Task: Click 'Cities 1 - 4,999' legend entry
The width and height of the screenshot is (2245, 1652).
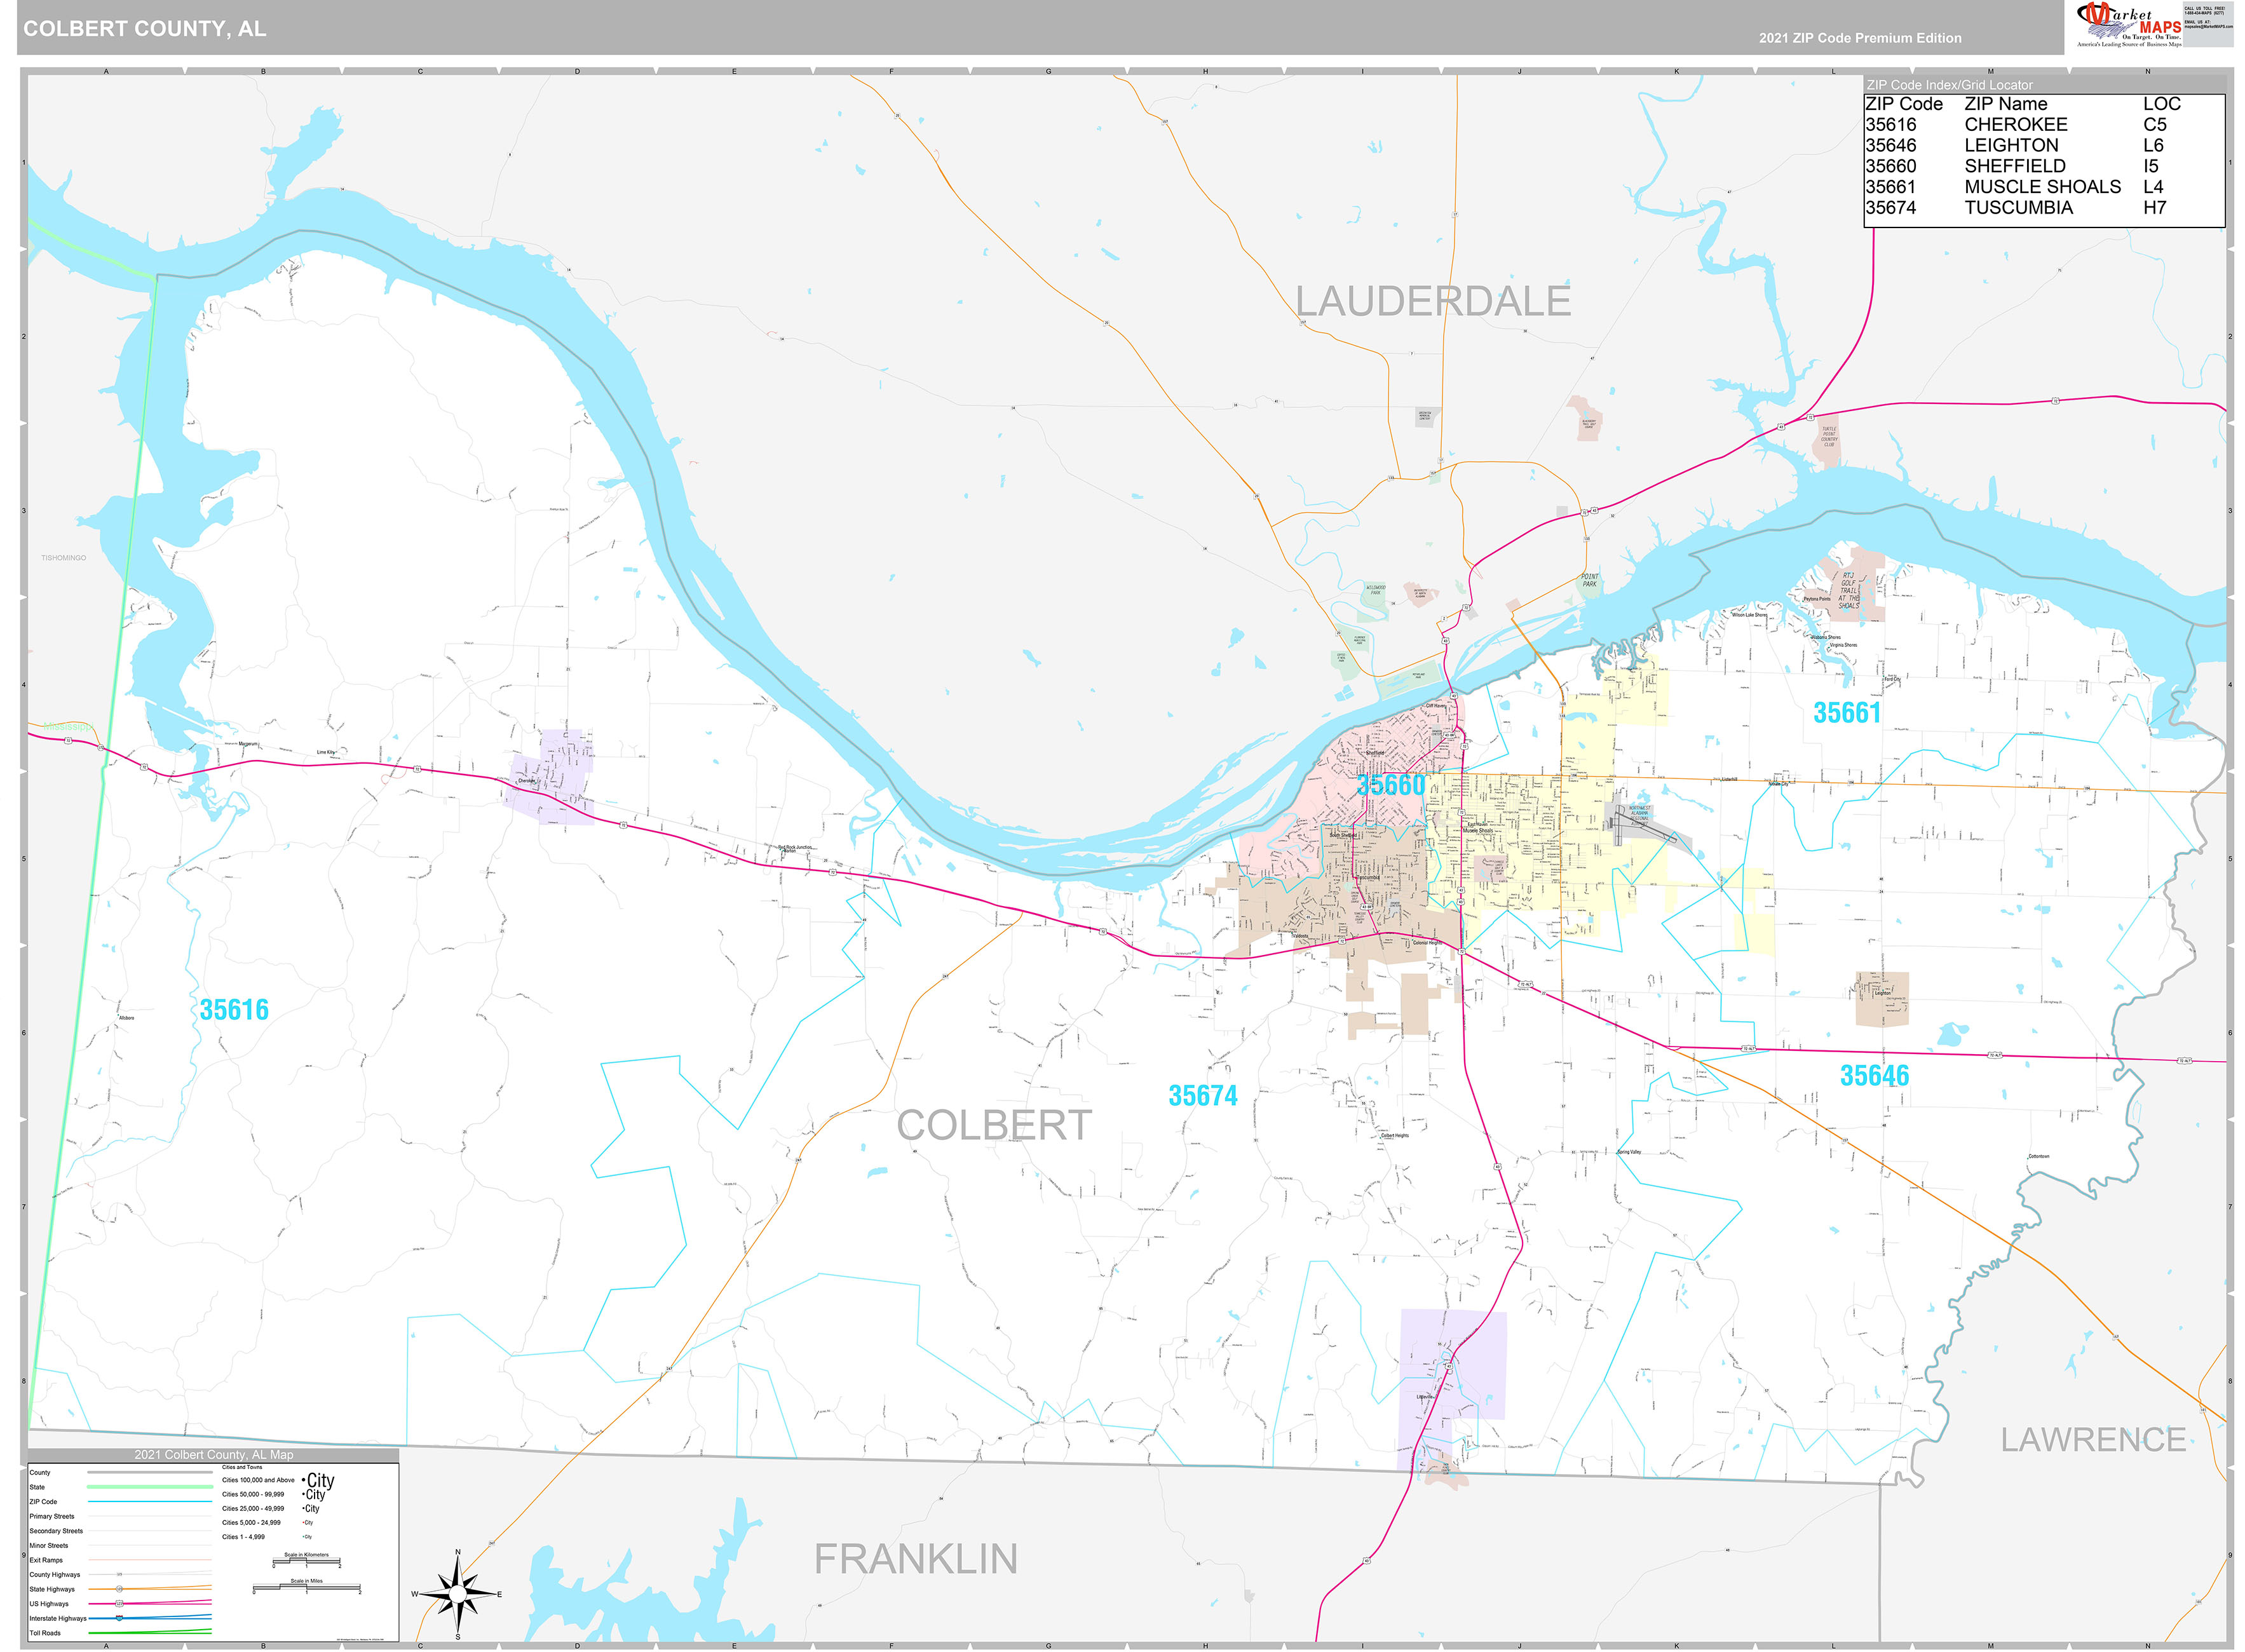Action: click(243, 1537)
